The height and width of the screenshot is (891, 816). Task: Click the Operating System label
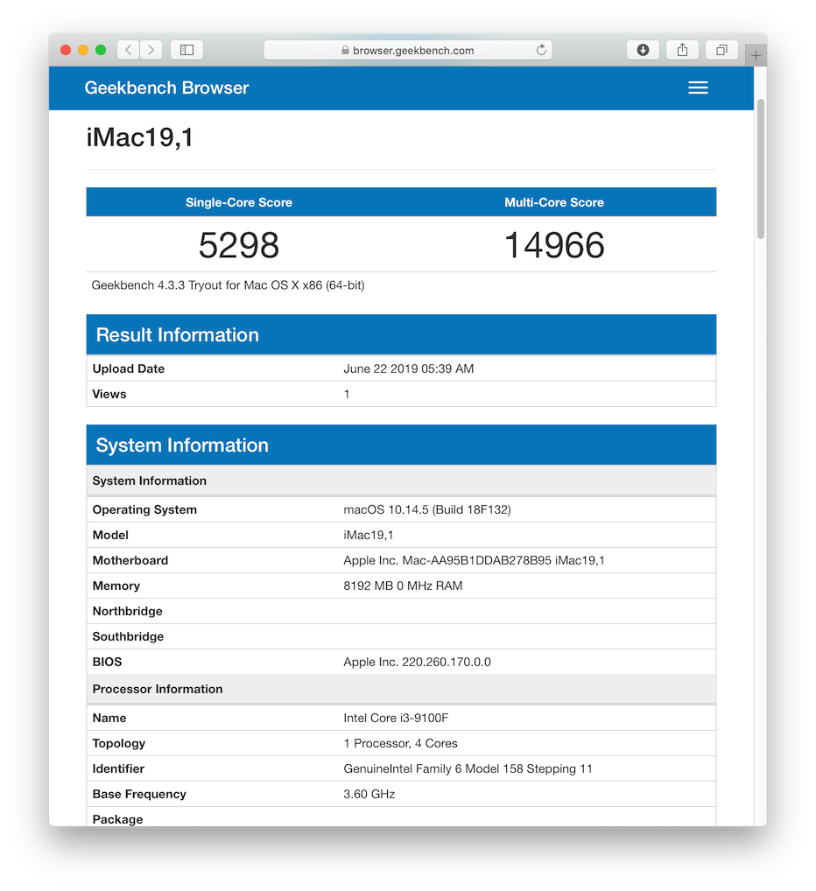[x=144, y=509]
